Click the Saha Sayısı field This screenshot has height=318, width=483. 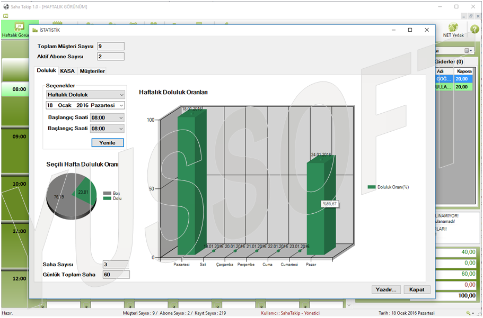(116, 265)
